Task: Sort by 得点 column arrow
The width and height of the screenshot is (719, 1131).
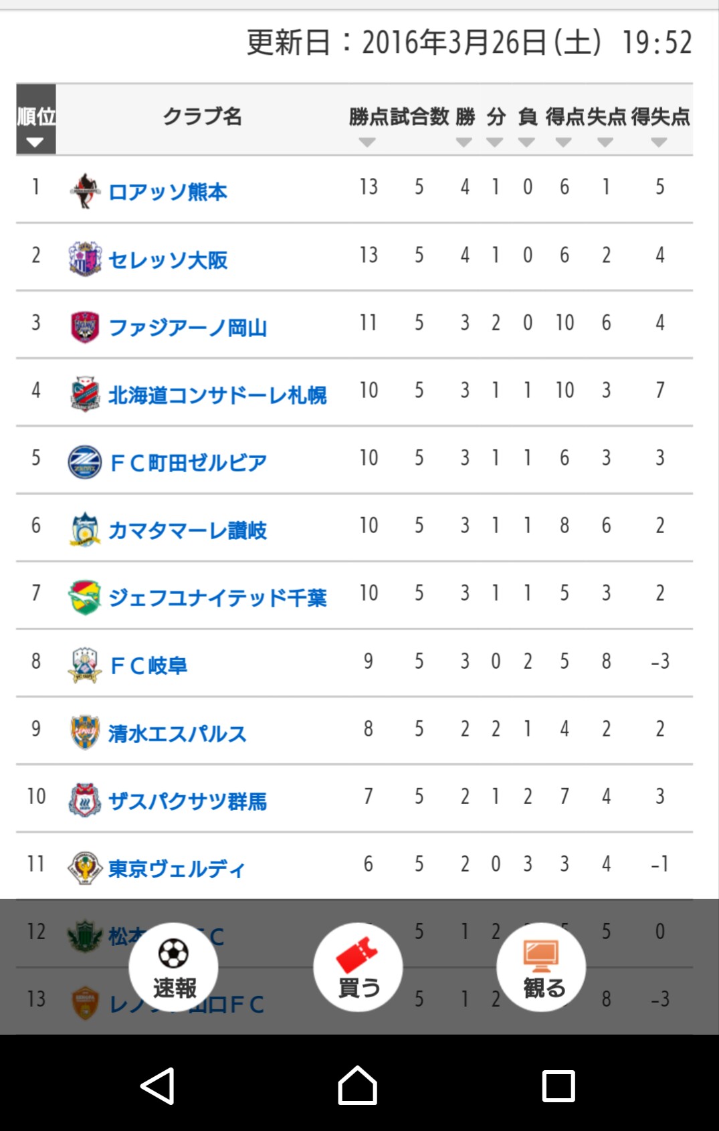Action: click(564, 142)
